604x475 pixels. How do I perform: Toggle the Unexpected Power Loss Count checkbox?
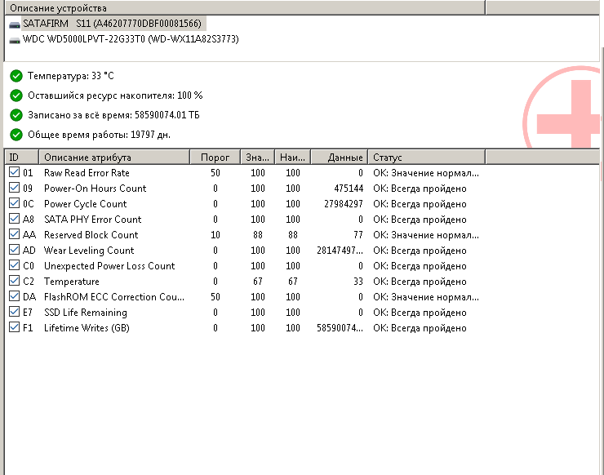tap(14, 265)
